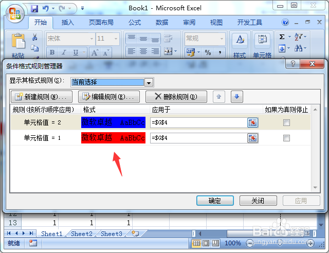This screenshot has width=329, height=253.
Task: Switch to Page Layout view in status bar
Action: [x=206, y=243]
